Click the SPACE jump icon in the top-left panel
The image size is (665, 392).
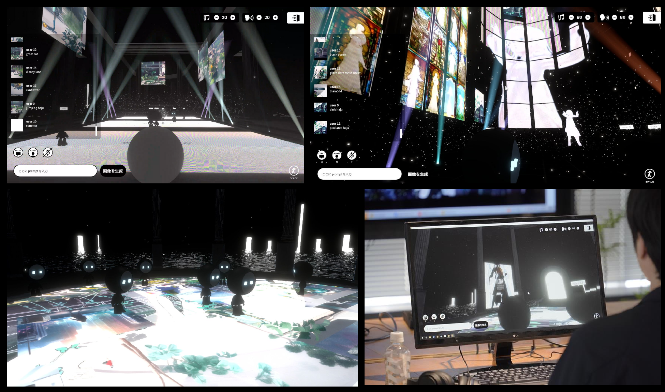[x=294, y=170]
